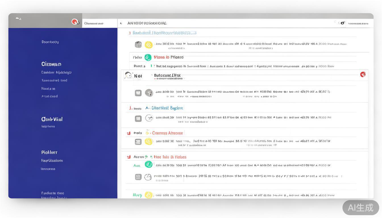Click the camera icon in the top-right header
Image resolution: width=382 pixels, height=218 pixels.
pos(342,23)
